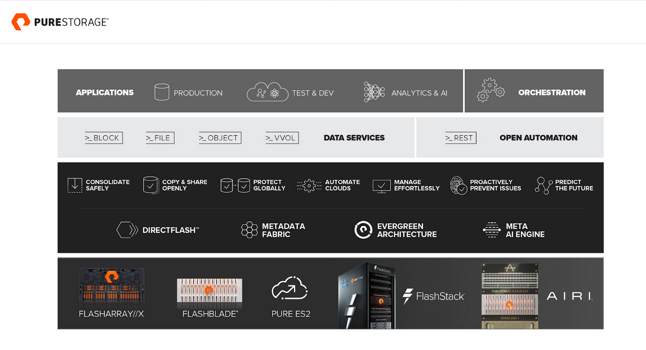Click the FLASHARRAY//X caption

[111, 314]
